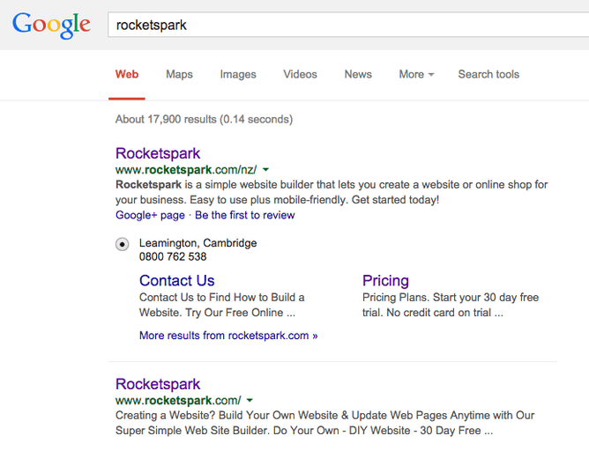This screenshot has height=458, width=589.
Task: Open the first Rocketspark result title
Action: tap(158, 153)
